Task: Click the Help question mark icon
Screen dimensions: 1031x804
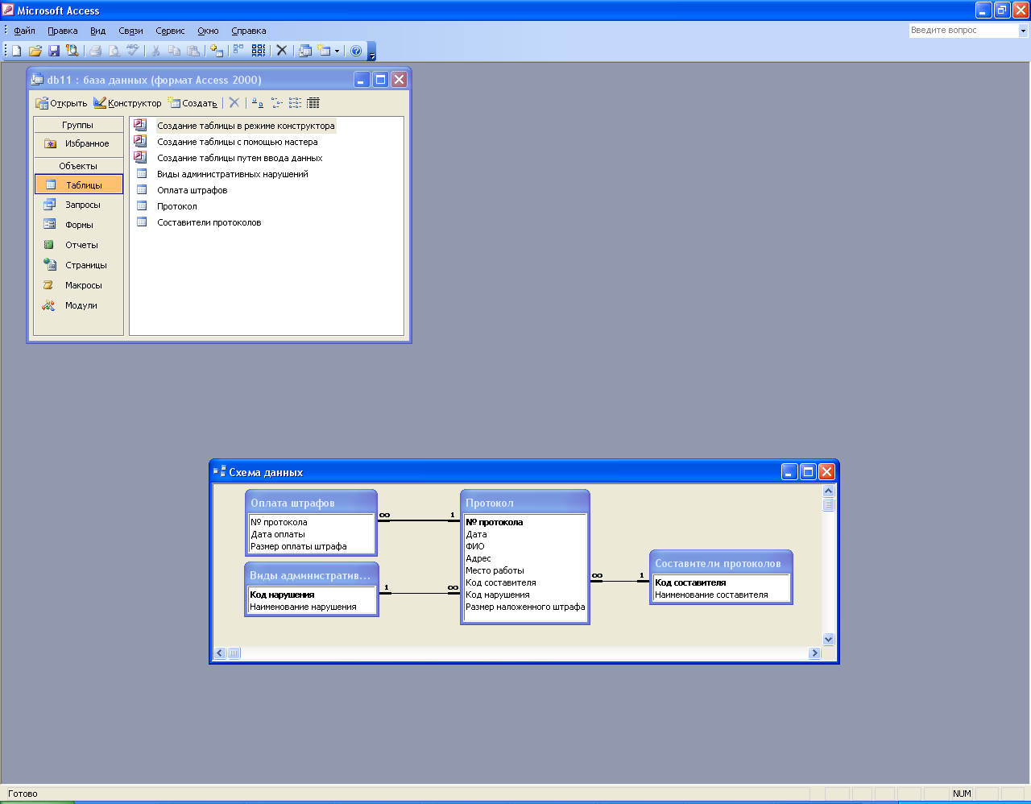Action: [x=356, y=50]
